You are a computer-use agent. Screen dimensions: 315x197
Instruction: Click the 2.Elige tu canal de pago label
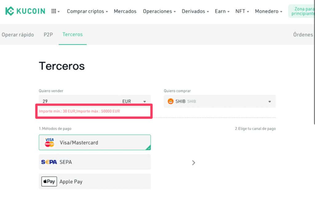(255, 129)
